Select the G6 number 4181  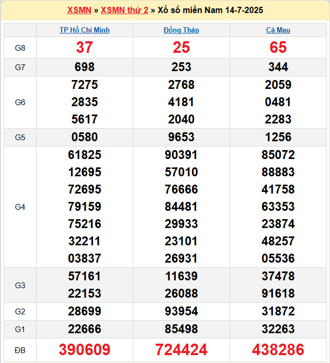[x=181, y=102]
